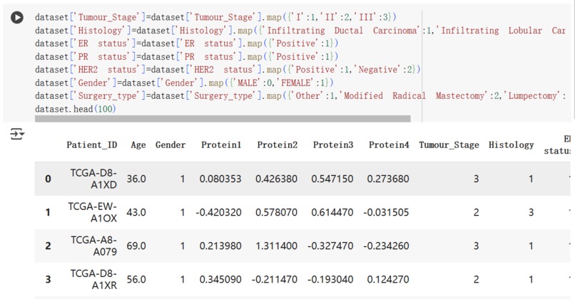
Task: Click the HER2 status mapping code line
Action: click(228, 70)
